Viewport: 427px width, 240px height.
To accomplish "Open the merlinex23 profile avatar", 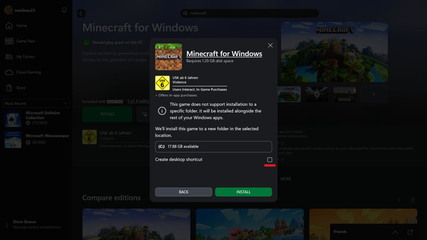I will click(x=9, y=10).
